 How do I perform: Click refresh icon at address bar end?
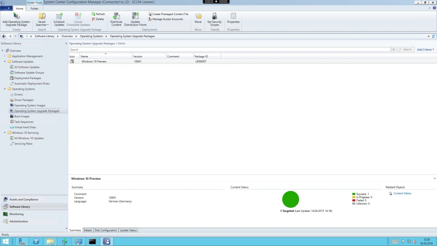tap(434, 36)
